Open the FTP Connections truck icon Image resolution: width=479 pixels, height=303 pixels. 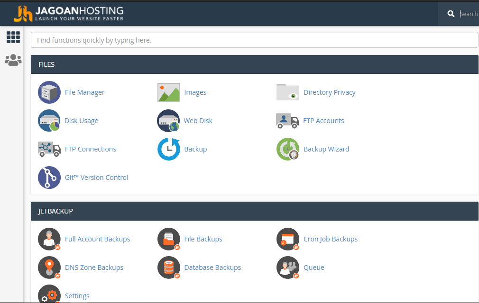pos(49,149)
